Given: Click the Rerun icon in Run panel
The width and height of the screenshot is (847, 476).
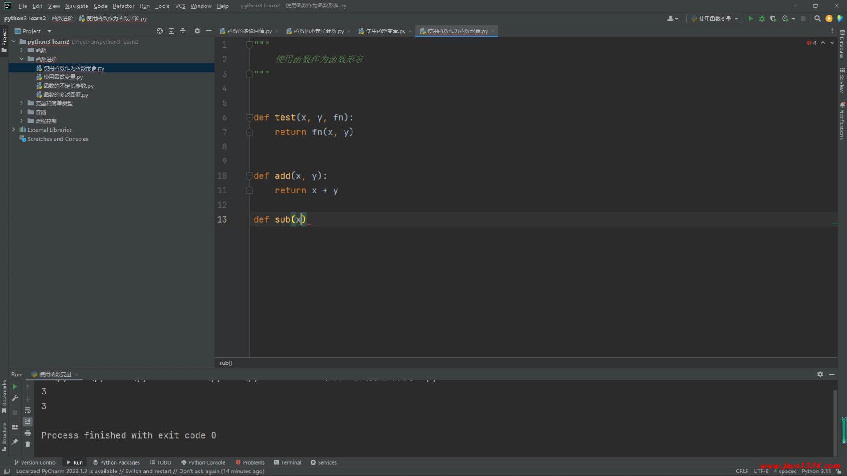Looking at the screenshot, I should point(15,387).
